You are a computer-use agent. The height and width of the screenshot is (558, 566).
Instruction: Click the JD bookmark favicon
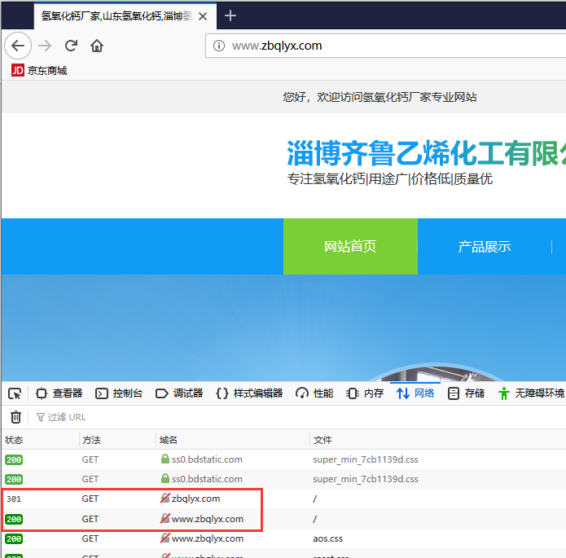click(18, 70)
